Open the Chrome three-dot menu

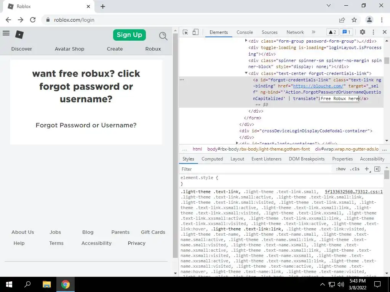click(x=382, y=20)
